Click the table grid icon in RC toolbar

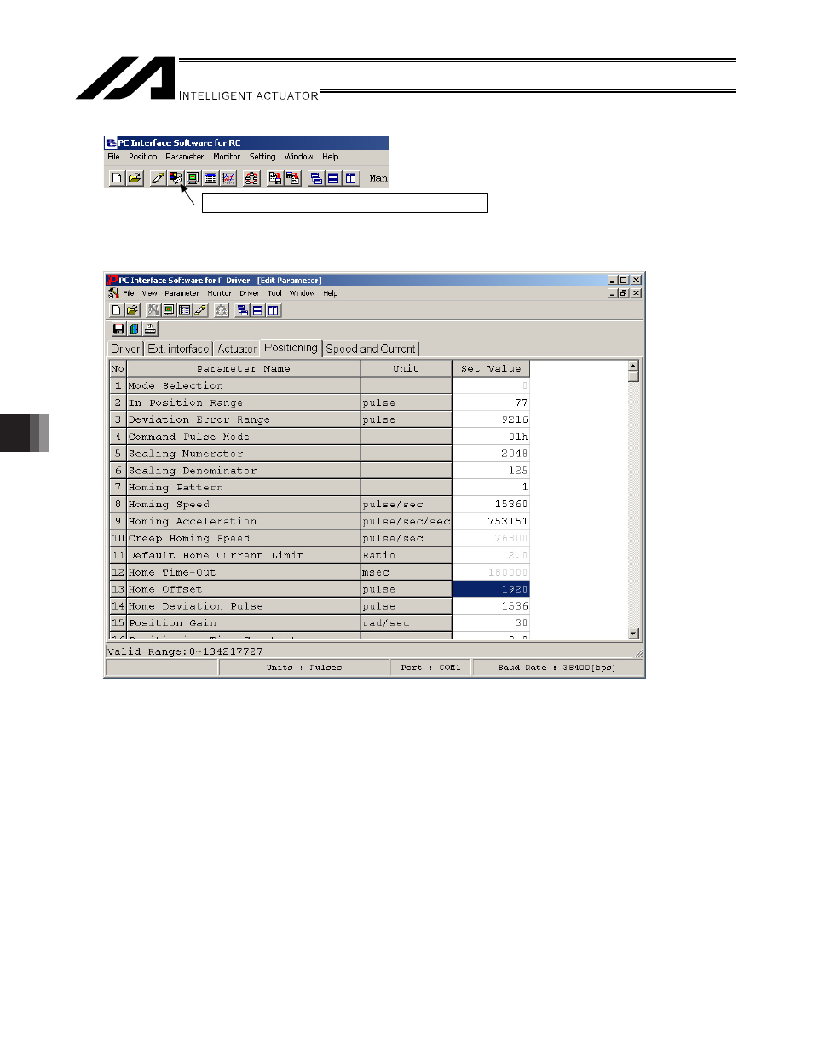[x=210, y=178]
